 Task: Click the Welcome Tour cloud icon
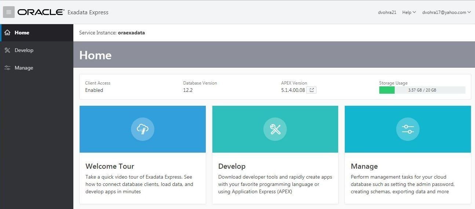[x=143, y=129]
